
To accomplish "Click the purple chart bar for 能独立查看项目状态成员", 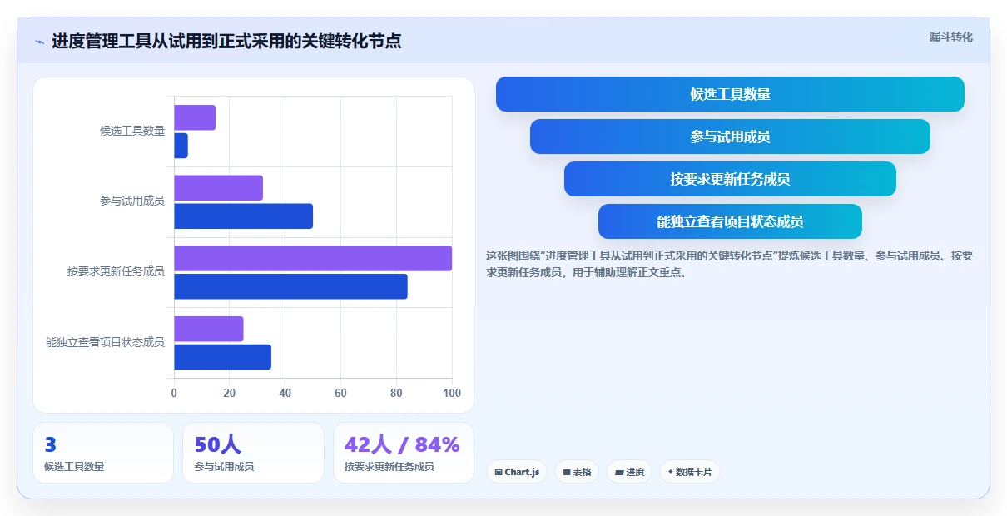I will (209, 329).
